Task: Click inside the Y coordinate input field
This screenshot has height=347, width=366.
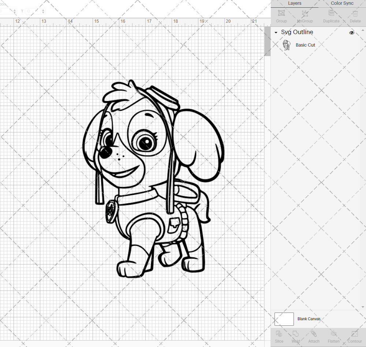Action: point(33,11)
